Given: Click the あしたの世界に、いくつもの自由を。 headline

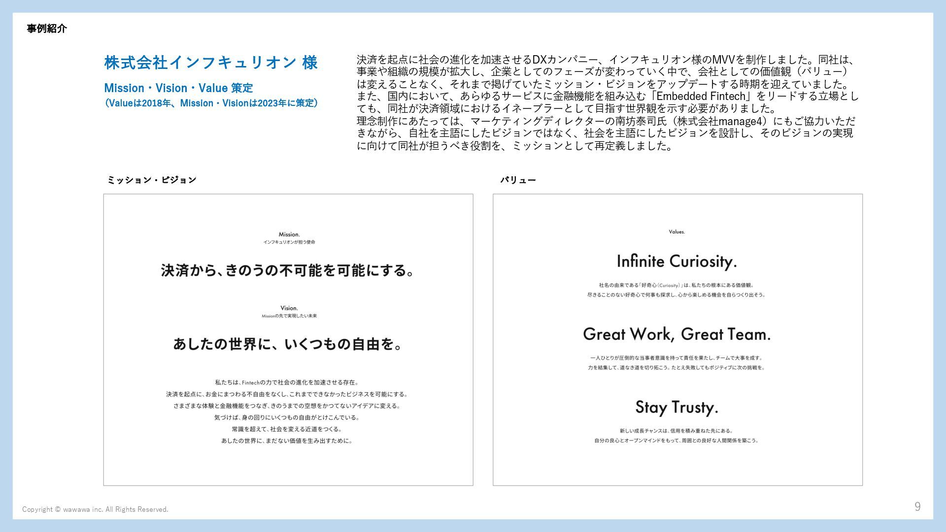Looking at the screenshot, I should [x=288, y=344].
